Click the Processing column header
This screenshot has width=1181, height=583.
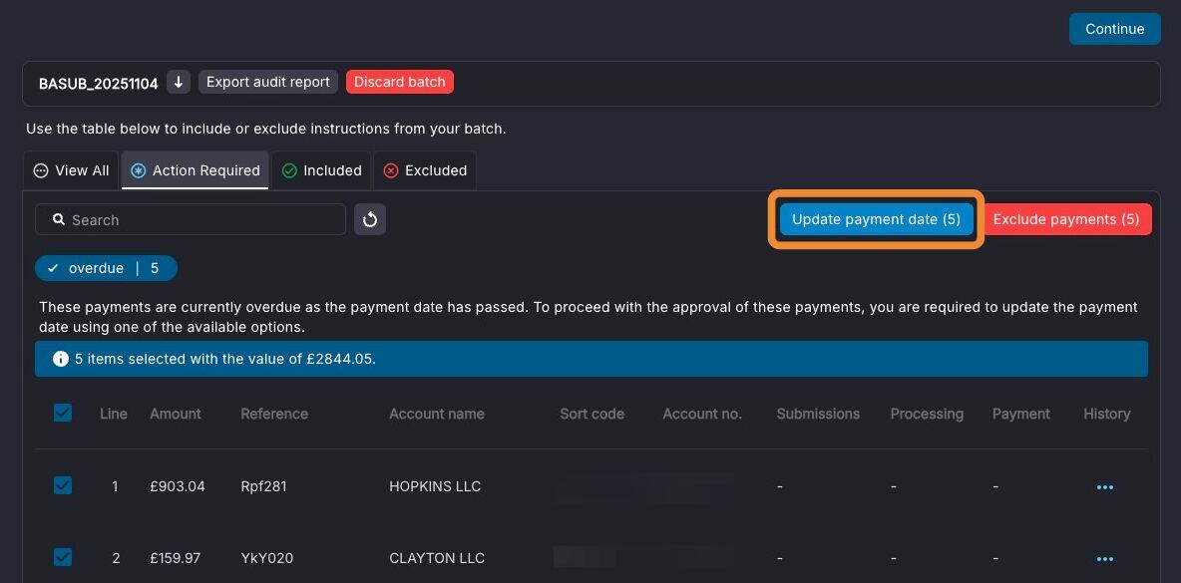[927, 414]
